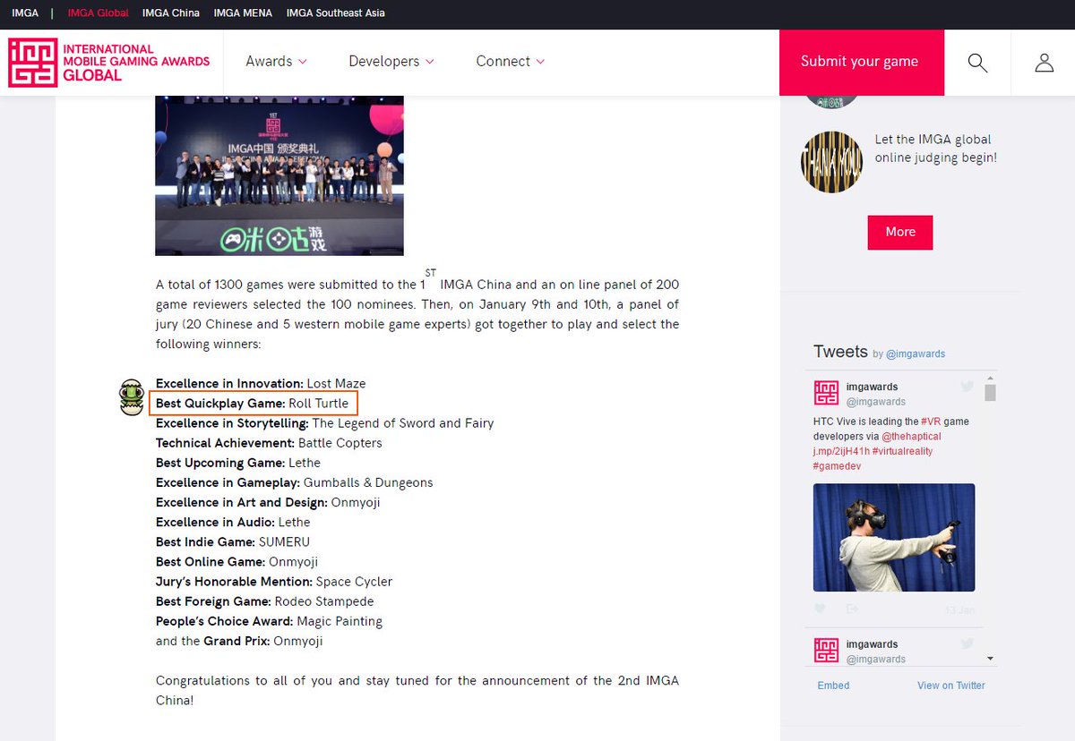
Task: Switch to IMGA China site
Action: 171,13
